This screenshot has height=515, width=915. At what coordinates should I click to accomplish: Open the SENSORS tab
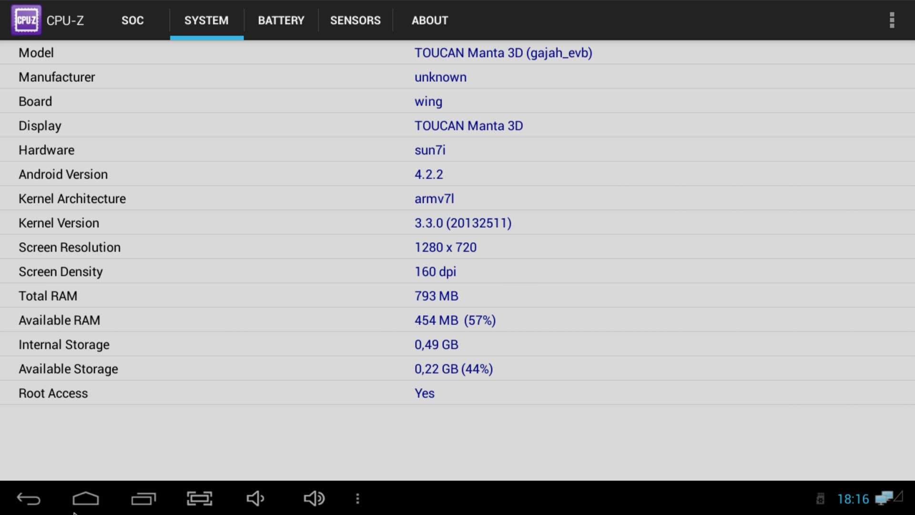click(355, 21)
